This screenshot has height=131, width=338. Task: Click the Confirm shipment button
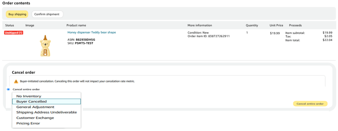[x=47, y=14]
